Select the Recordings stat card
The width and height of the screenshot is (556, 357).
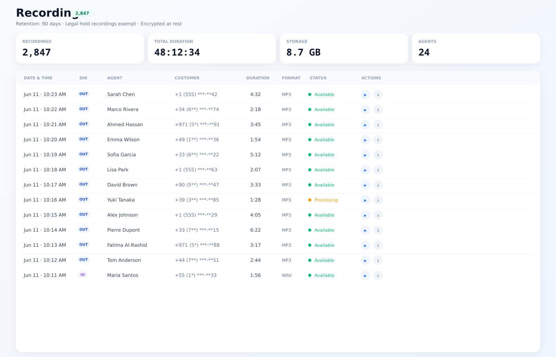80,48
